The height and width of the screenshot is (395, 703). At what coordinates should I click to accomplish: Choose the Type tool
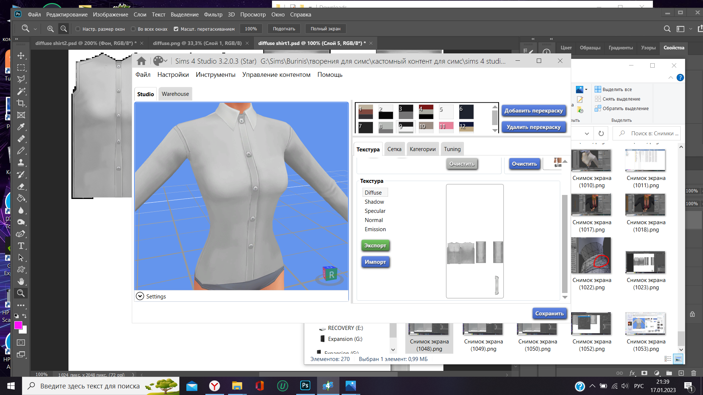[21, 246]
